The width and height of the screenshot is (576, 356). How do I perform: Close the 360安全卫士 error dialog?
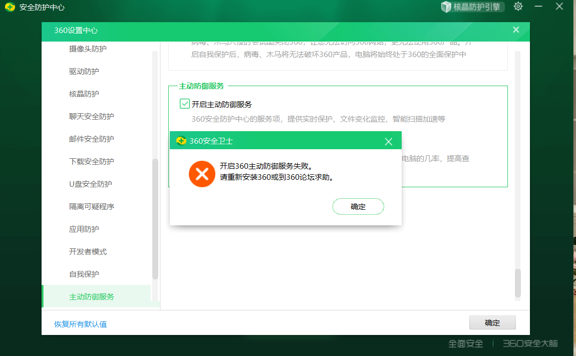(388, 141)
